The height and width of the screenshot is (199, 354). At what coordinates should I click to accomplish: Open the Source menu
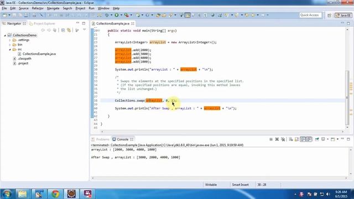pyautogui.click(x=24, y=8)
